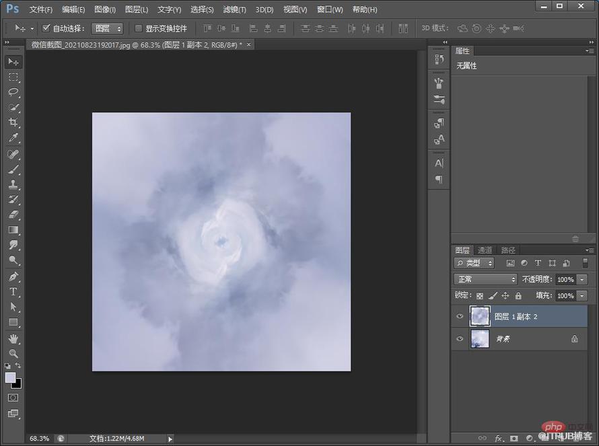Select the Hand tool
The image size is (599, 446).
point(13,338)
